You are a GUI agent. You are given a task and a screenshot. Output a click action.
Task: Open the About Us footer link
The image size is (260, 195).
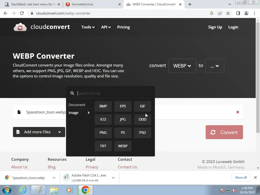[19, 167]
